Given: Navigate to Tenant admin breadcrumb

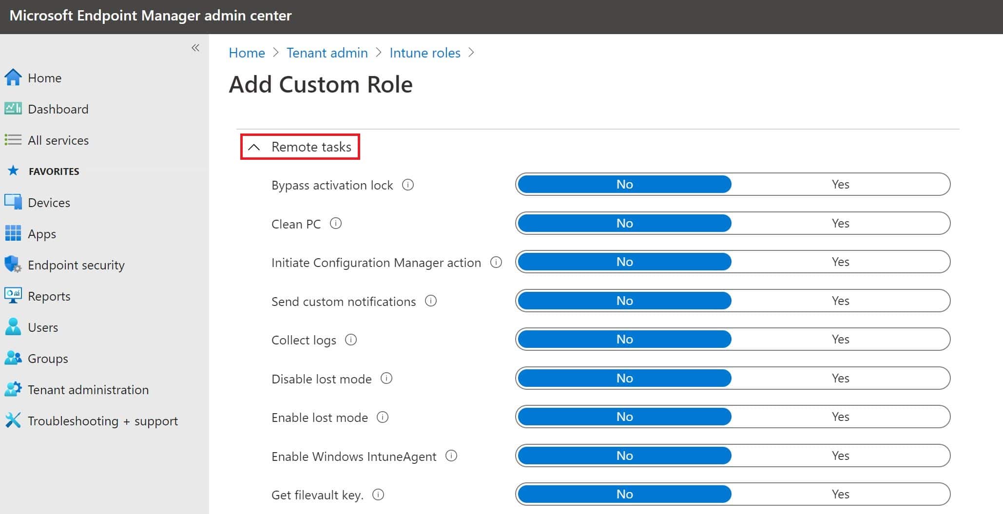Looking at the screenshot, I should [327, 53].
